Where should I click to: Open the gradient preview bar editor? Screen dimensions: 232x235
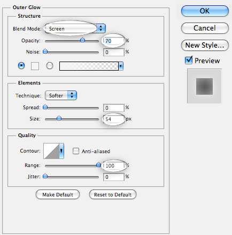(x=89, y=66)
